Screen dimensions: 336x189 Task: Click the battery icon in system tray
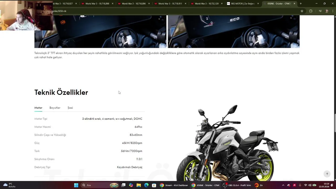click(314, 185)
